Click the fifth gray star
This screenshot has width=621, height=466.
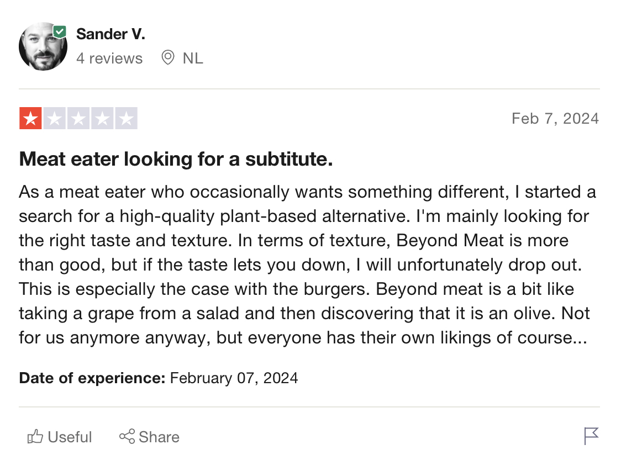tap(127, 119)
